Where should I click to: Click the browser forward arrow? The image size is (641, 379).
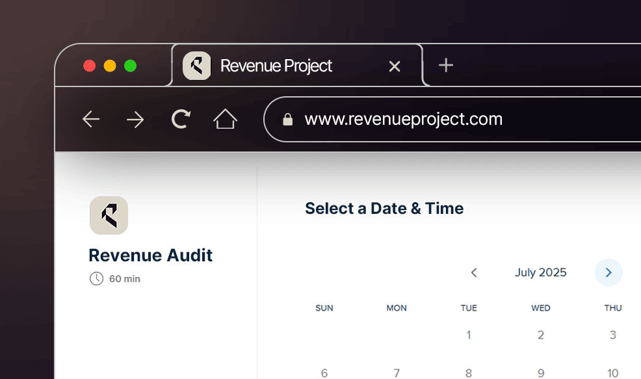tap(135, 119)
